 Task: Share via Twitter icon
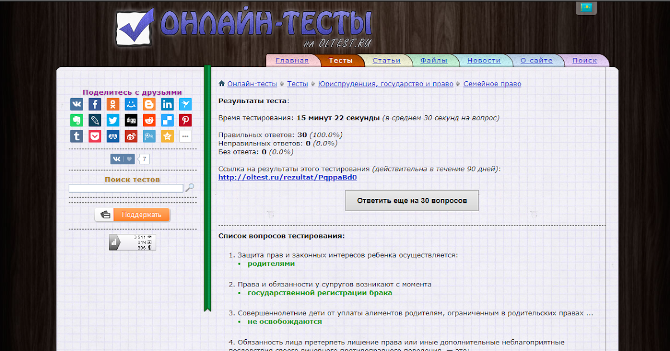pyautogui.click(x=113, y=120)
